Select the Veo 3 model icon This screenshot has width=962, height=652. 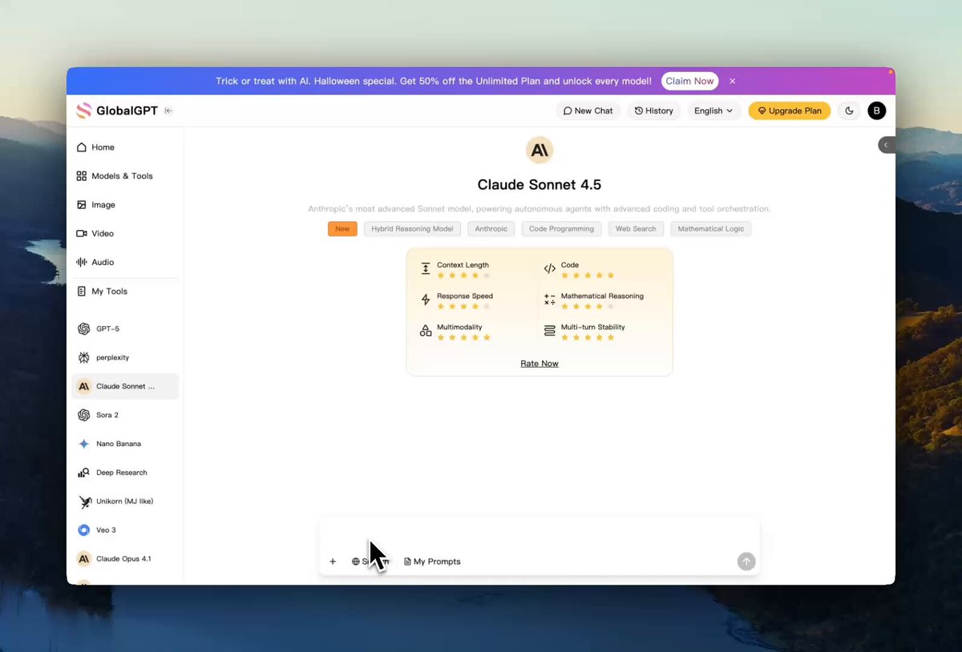[x=83, y=530]
